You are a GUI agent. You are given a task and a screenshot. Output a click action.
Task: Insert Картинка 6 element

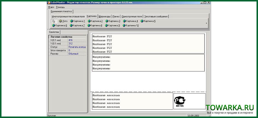60,25
